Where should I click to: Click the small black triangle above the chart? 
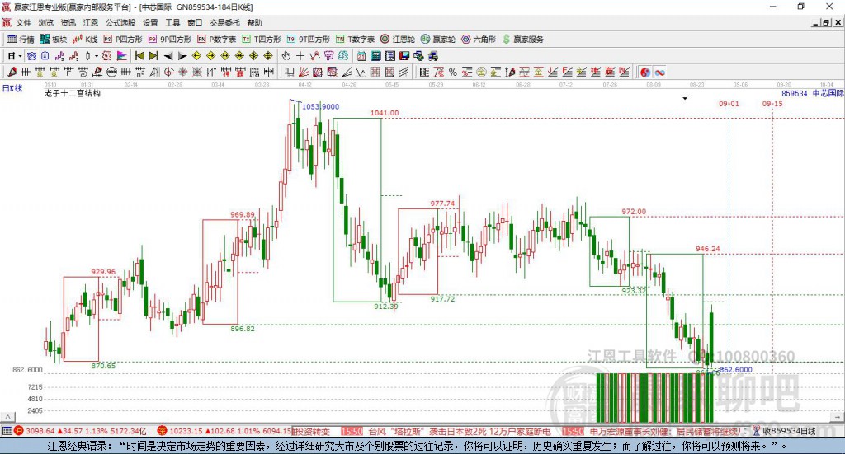click(685, 98)
